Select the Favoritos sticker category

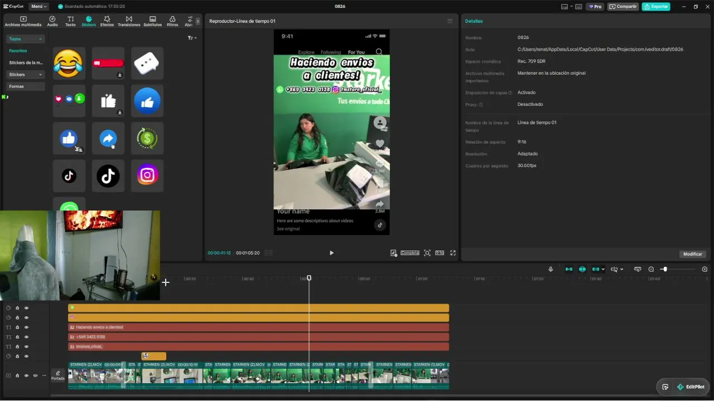tap(18, 51)
